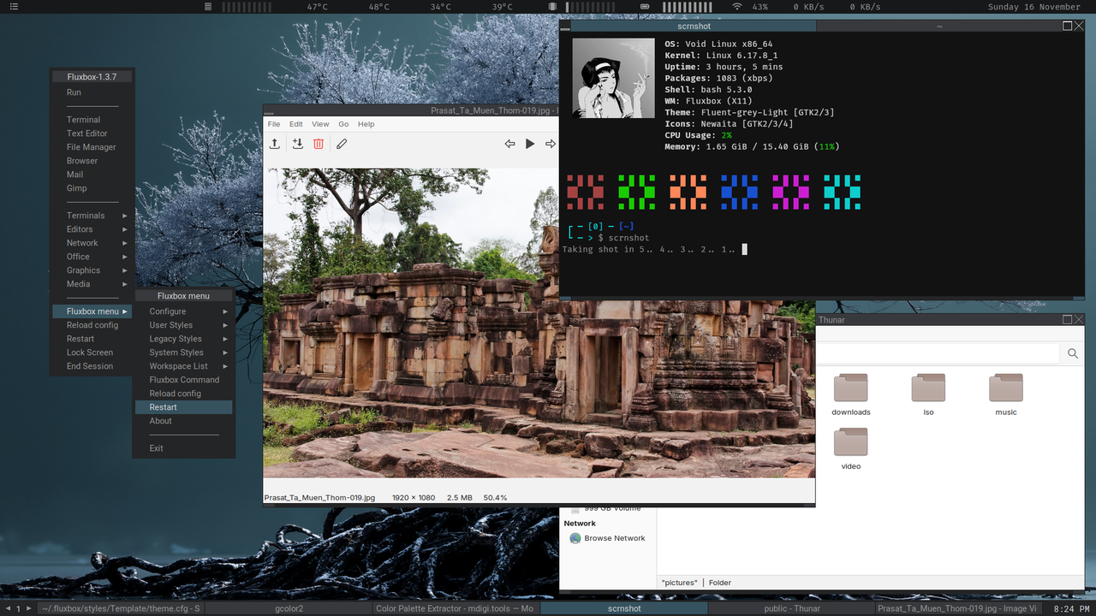Click public - Thunar taskbar entry
1096x616 pixels.
[792, 608]
